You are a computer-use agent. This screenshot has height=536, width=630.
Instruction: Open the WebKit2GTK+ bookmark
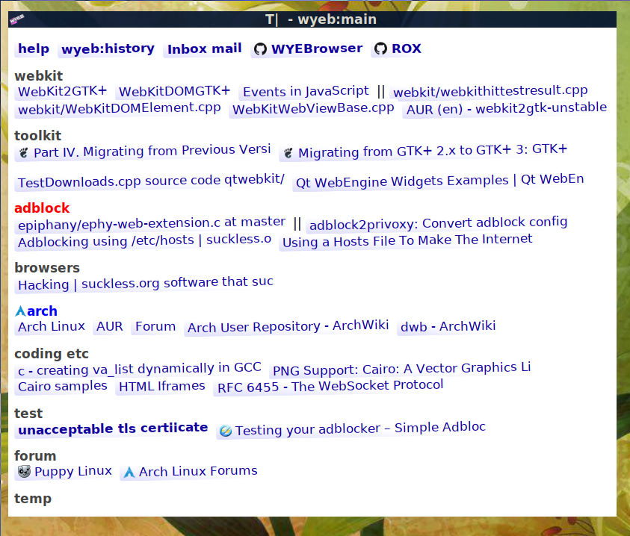click(x=63, y=91)
